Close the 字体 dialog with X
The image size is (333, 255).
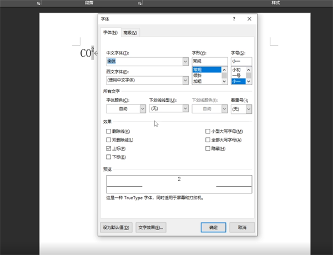(248, 20)
